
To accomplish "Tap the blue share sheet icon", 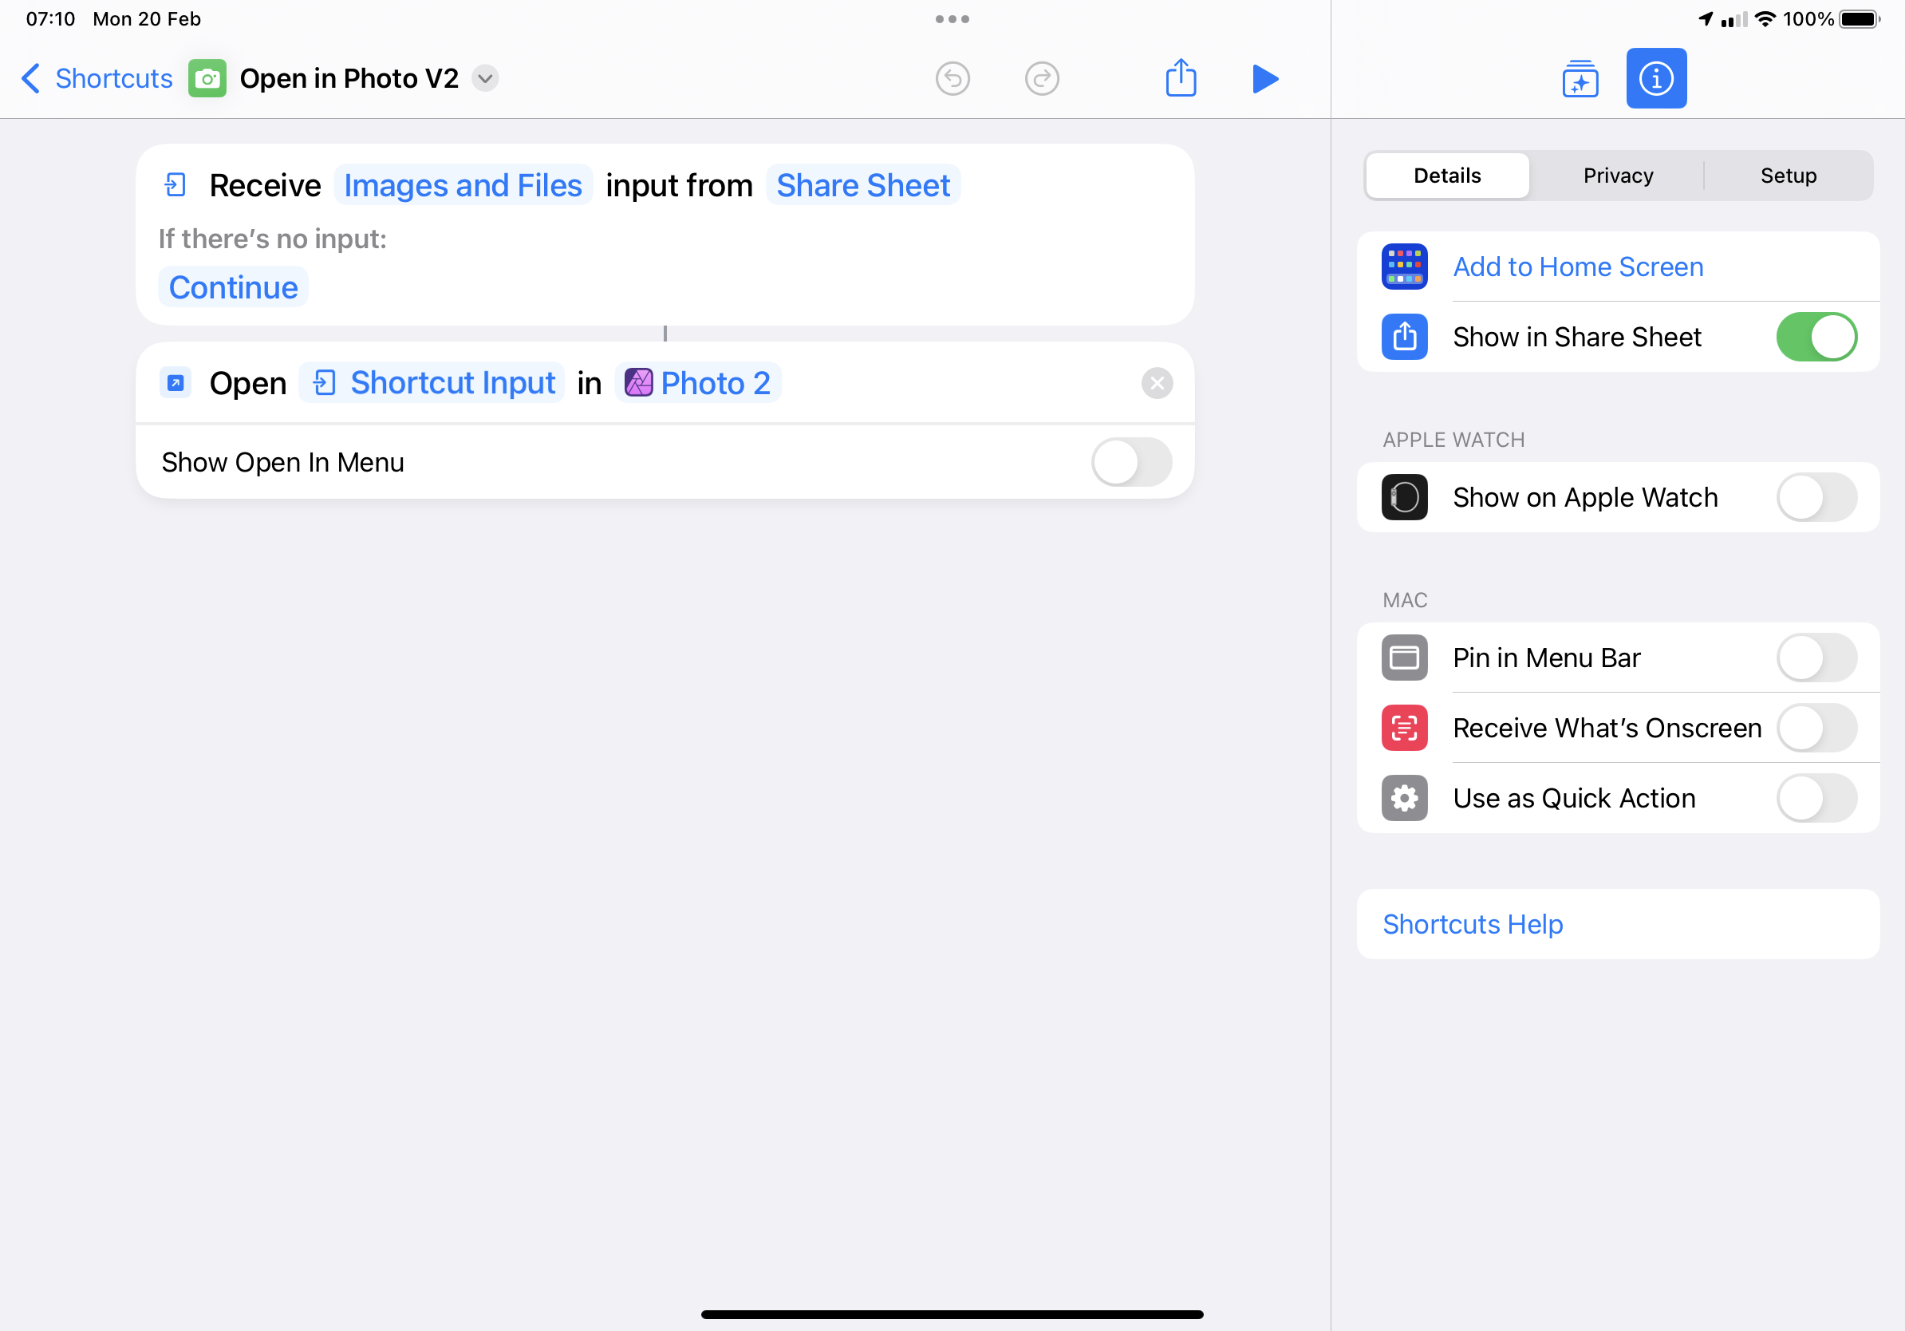I will [1404, 337].
